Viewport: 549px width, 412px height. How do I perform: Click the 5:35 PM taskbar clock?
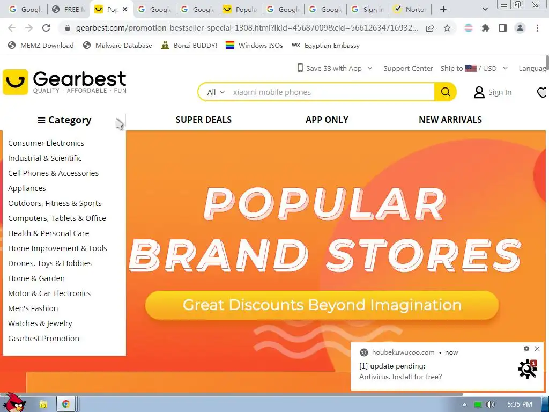point(520,404)
